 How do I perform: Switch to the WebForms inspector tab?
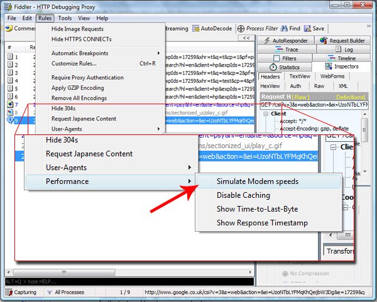click(332, 77)
